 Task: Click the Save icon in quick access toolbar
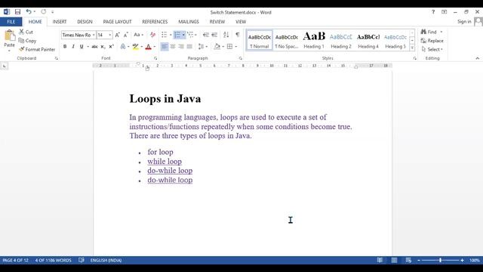point(17,12)
